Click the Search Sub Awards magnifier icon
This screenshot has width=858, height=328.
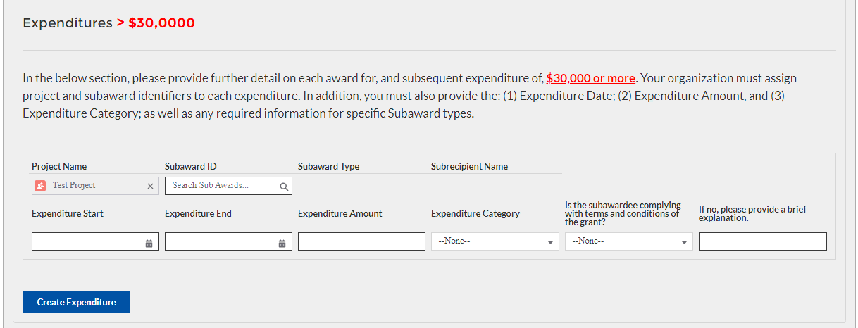[x=283, y=187]
